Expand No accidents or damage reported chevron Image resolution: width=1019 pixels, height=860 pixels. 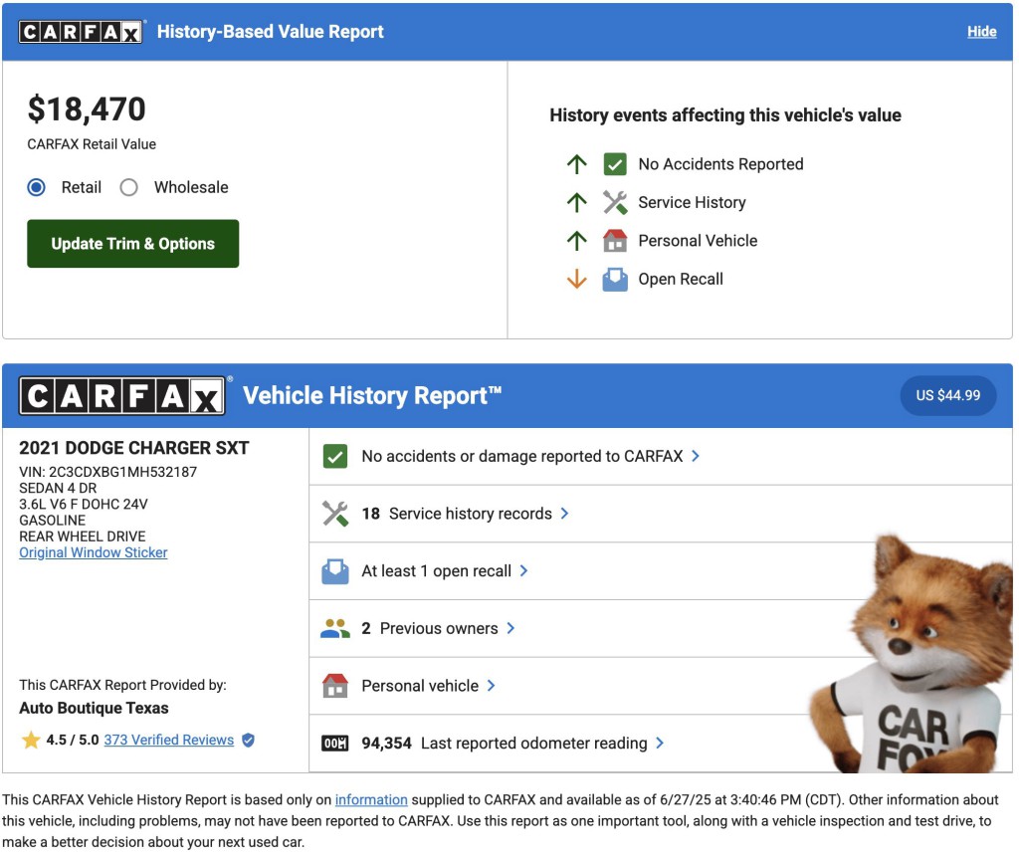click(x=696, y=456)
